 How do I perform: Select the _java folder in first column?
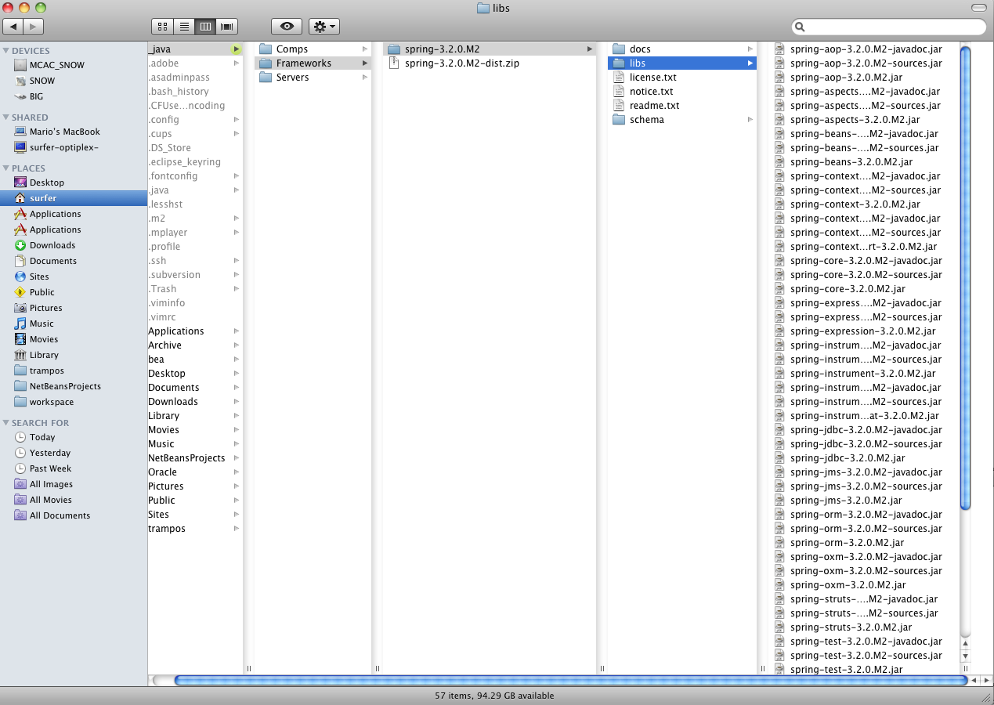tap(195, 49)
